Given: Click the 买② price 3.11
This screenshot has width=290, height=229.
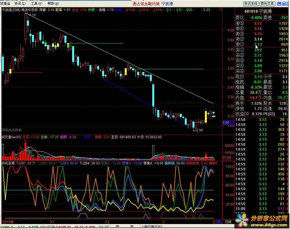Looking at the screenshot, I should [258, 55].
